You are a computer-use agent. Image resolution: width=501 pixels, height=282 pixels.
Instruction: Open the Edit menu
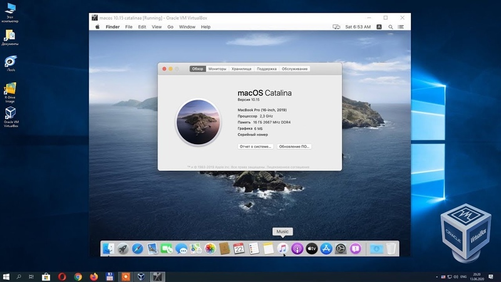point(142,27)
